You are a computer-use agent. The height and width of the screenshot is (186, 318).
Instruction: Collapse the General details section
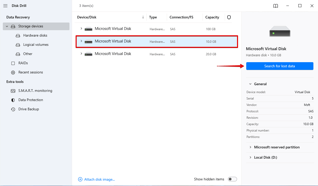click(x=250, y=84)
